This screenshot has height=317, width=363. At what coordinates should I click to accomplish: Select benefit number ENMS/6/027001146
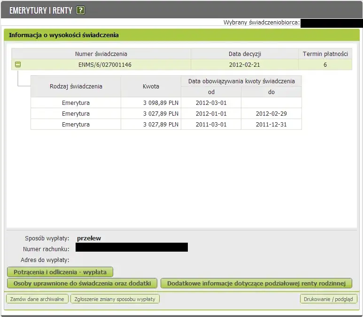[x=105, y=65]
